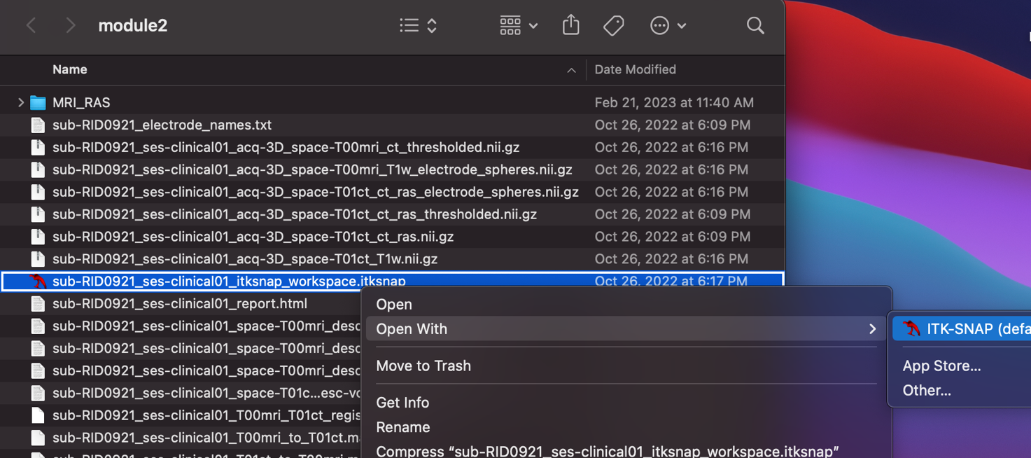This screenshot has height=458, width=1031.
Task: Click the electrode_names.txt document icon
Action: [x=38, y=125]
